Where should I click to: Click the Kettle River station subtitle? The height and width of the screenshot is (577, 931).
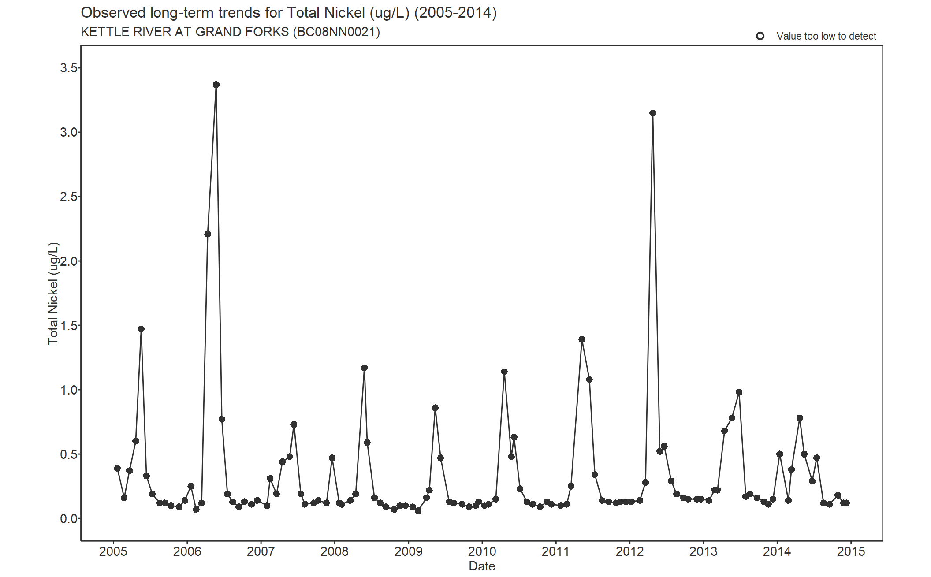coord(230,32)
